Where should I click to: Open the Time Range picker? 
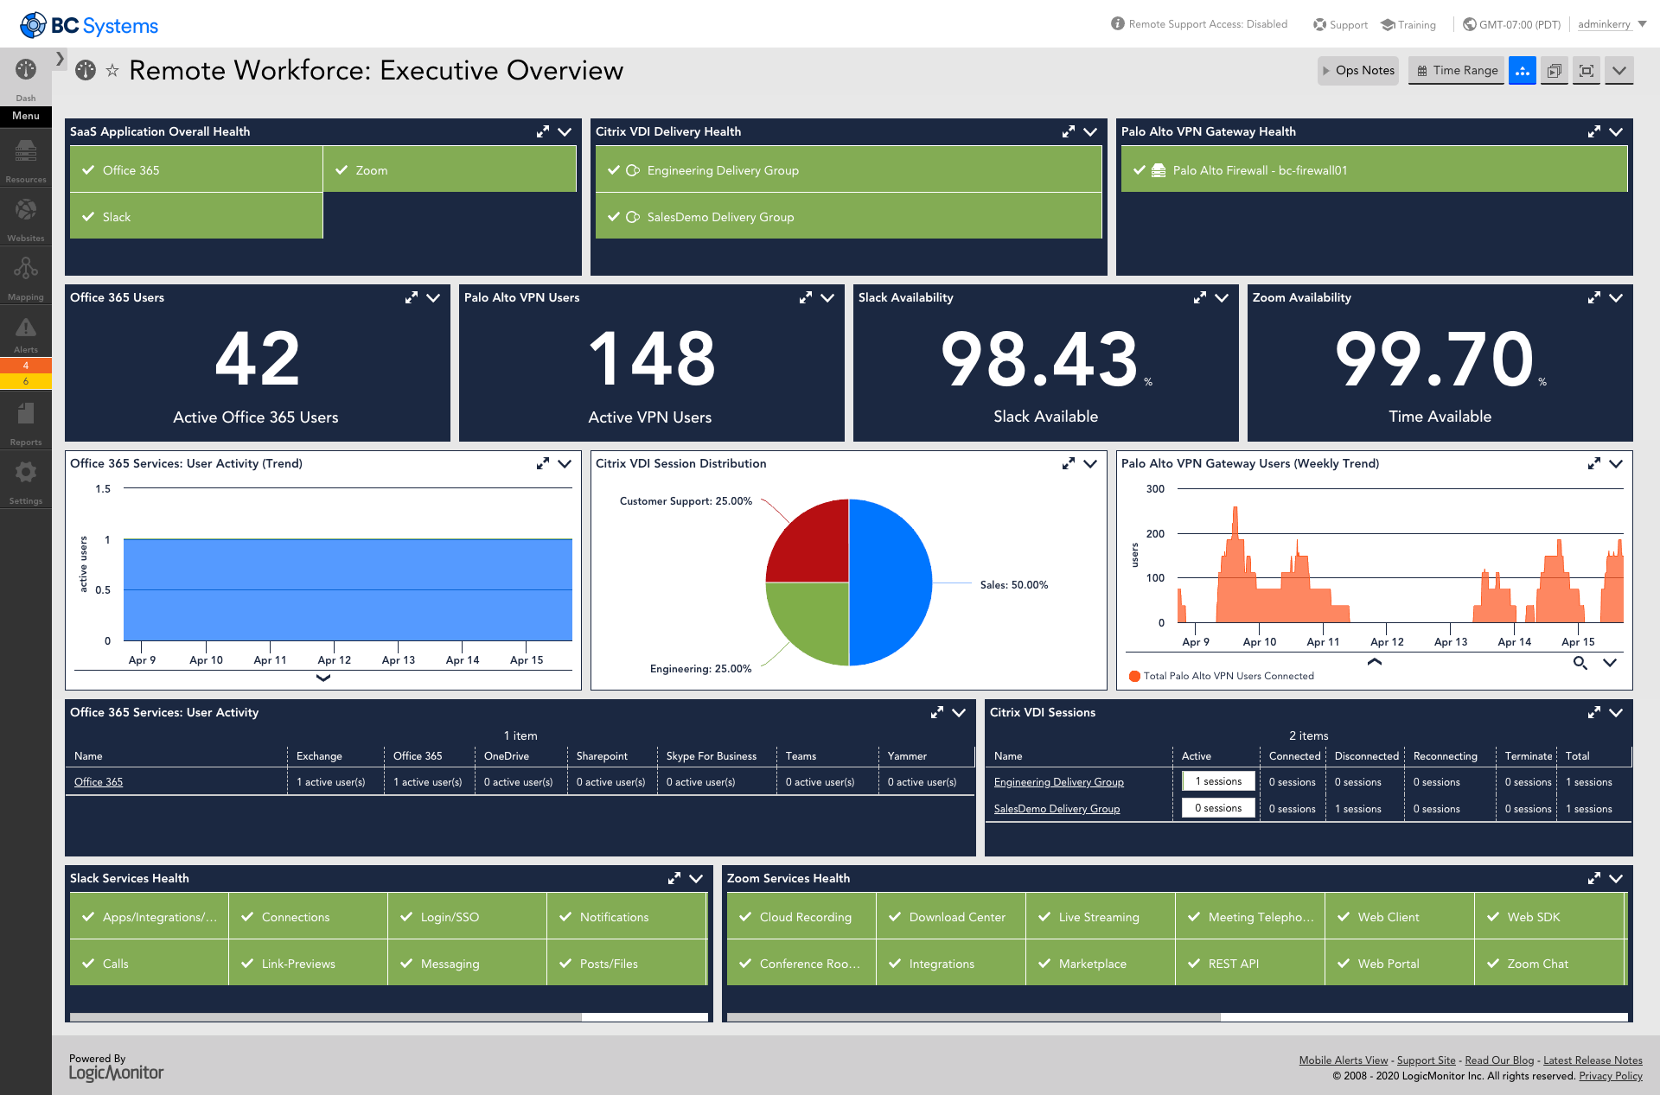[1455, 70]
